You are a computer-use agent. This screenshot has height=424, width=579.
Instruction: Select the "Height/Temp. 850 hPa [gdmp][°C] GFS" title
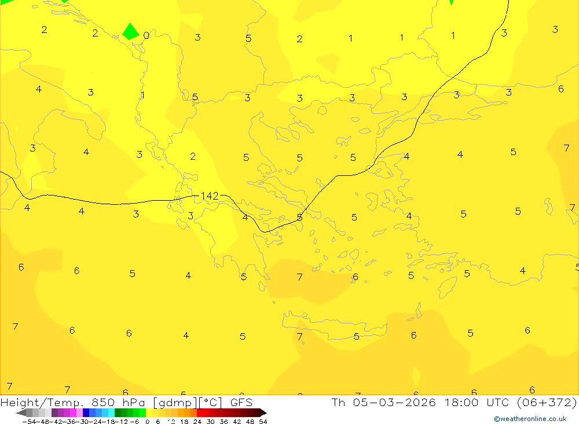(x=126, y=402)
